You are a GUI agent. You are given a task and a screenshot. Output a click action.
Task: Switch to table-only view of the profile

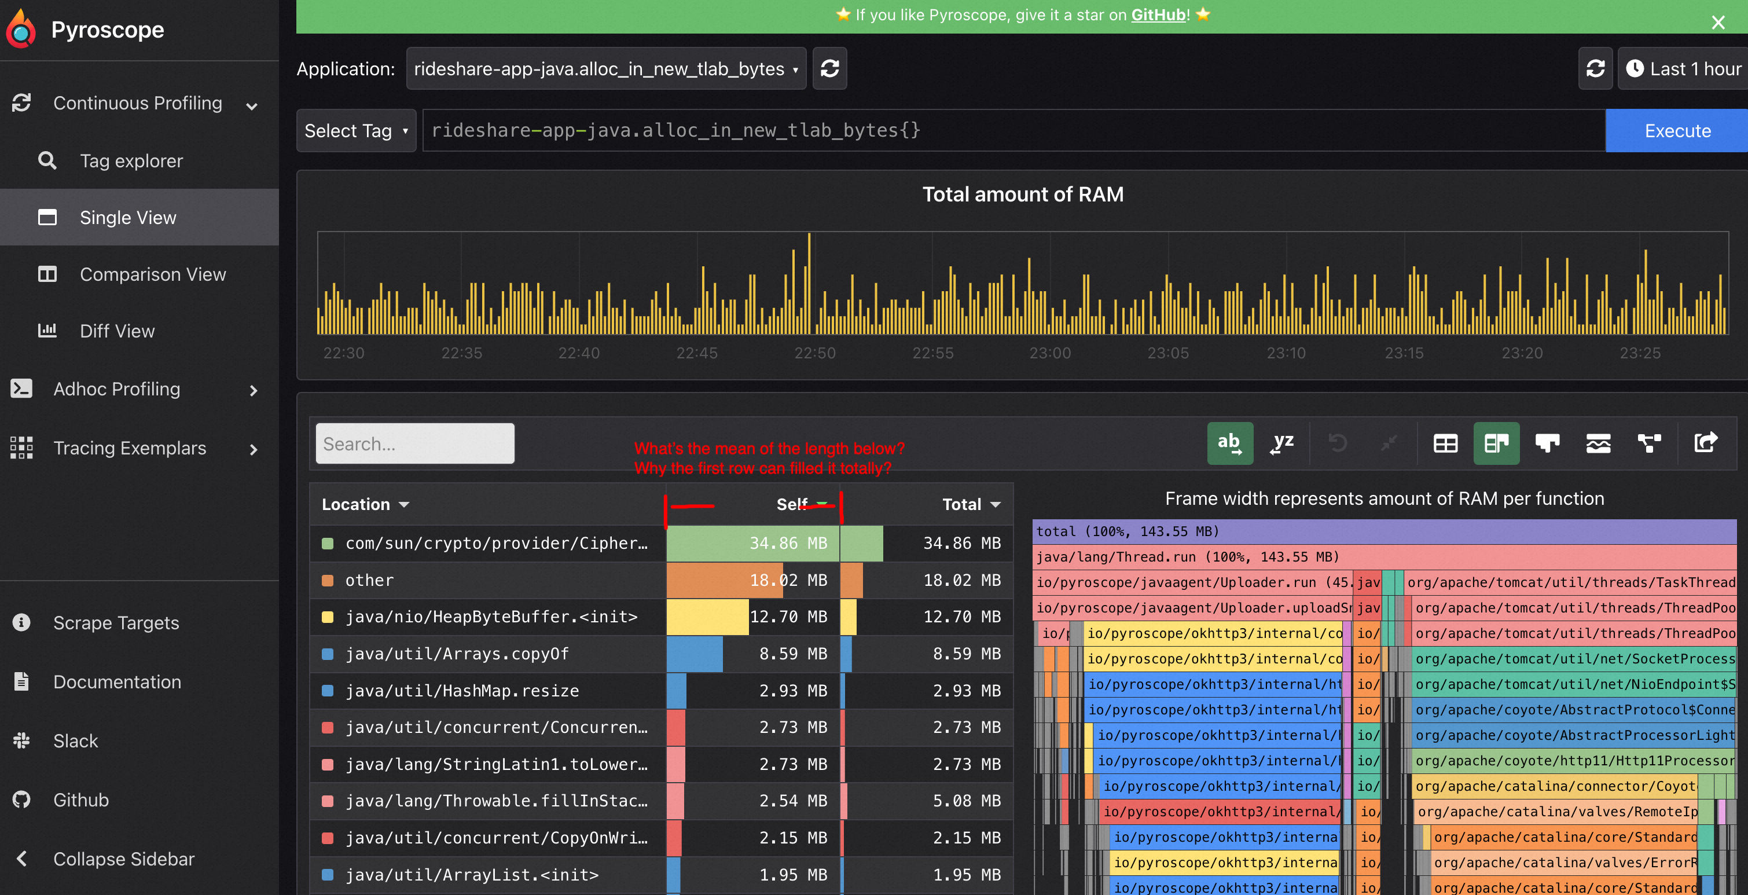pyautogui.click(x=1446, y=443)
